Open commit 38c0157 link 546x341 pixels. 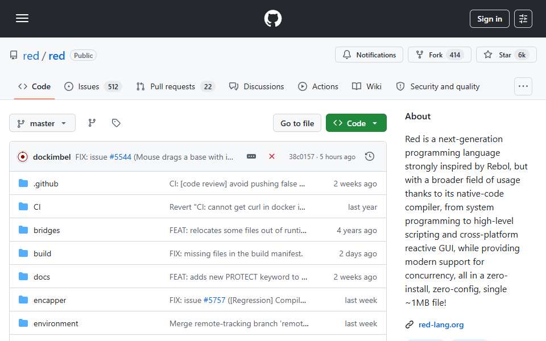[301, 157]
